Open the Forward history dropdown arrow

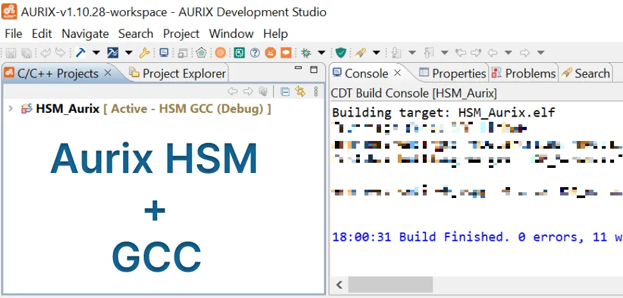[540, 53]
